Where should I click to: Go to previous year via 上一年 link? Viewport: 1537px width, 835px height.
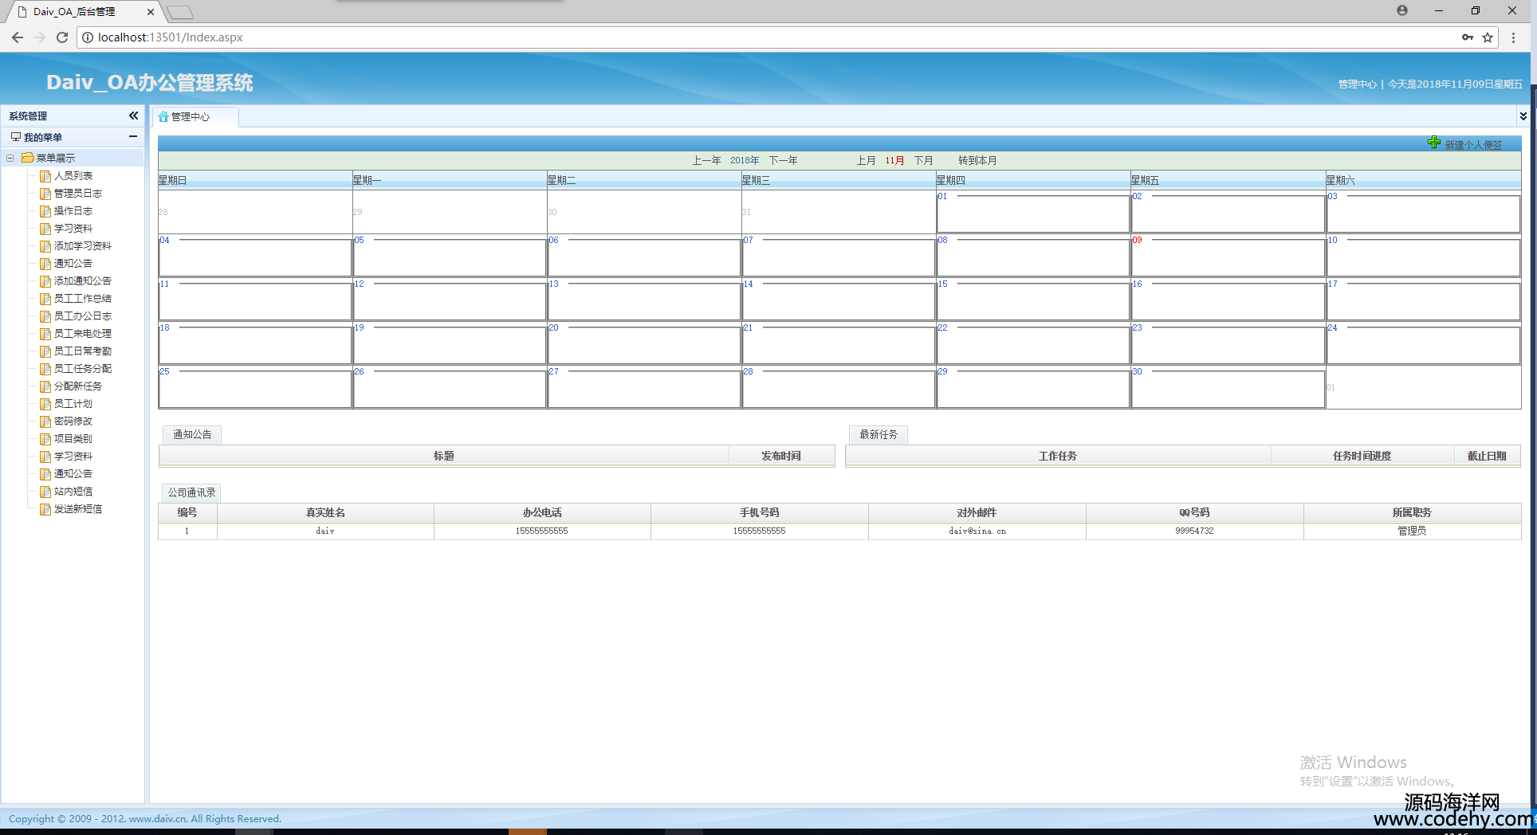click(706, 160)
